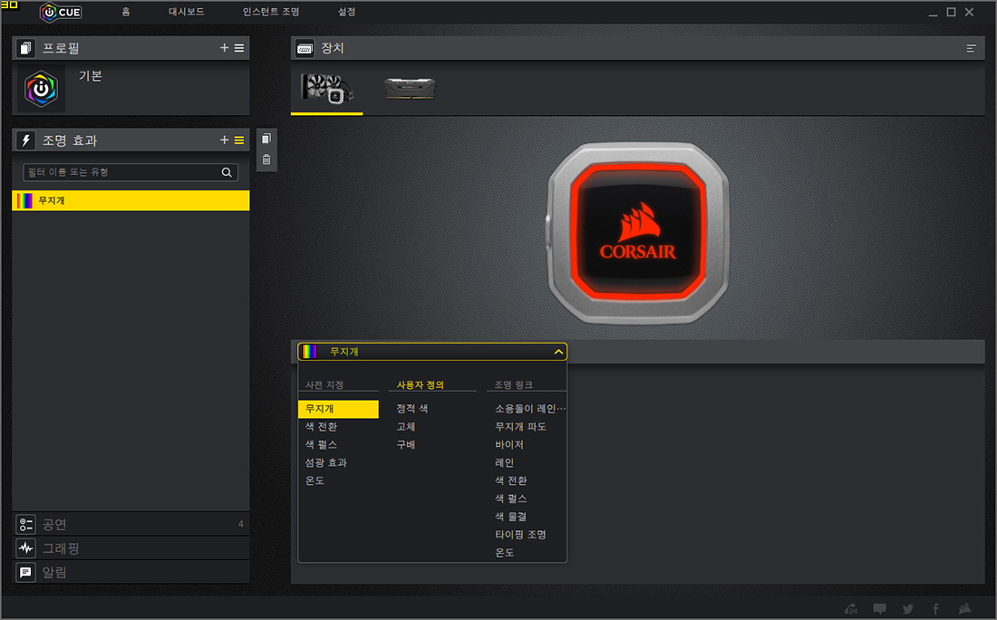Open the 홈 tab

tap(126, 12)
